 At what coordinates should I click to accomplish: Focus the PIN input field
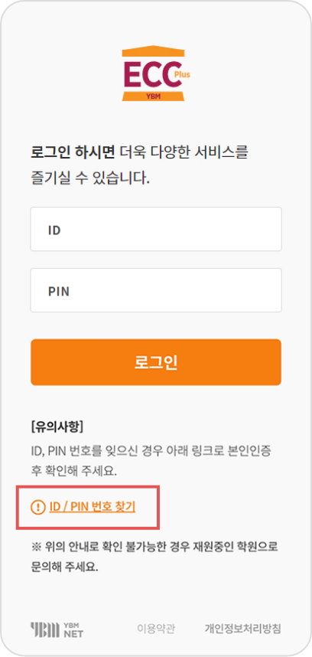point(156,290)
